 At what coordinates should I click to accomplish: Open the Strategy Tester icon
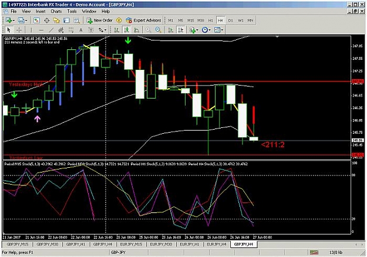(x=76, y=21)
